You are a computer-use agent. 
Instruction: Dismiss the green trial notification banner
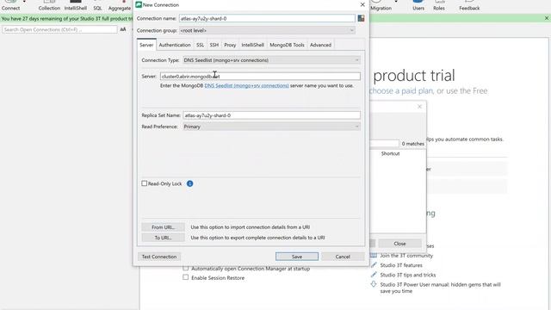pos(547,18)
